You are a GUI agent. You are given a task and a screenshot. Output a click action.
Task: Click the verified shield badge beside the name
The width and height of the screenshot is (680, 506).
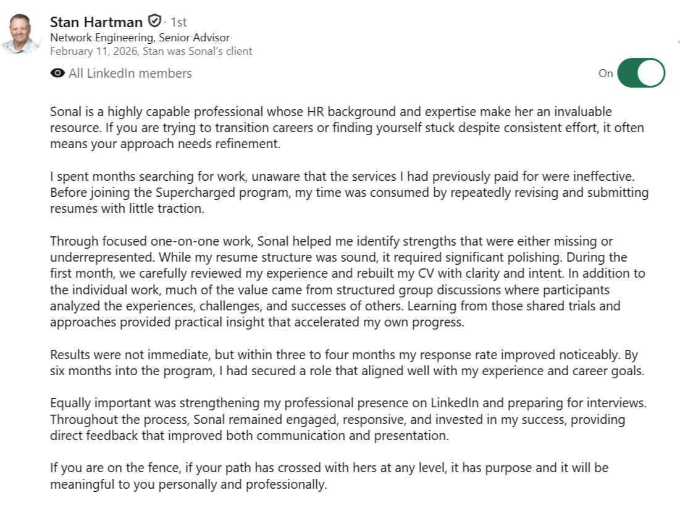pos(154,21)
